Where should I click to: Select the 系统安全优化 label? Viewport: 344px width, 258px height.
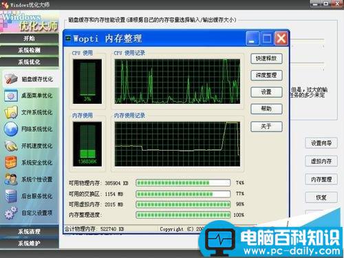(x=37, y=162)
